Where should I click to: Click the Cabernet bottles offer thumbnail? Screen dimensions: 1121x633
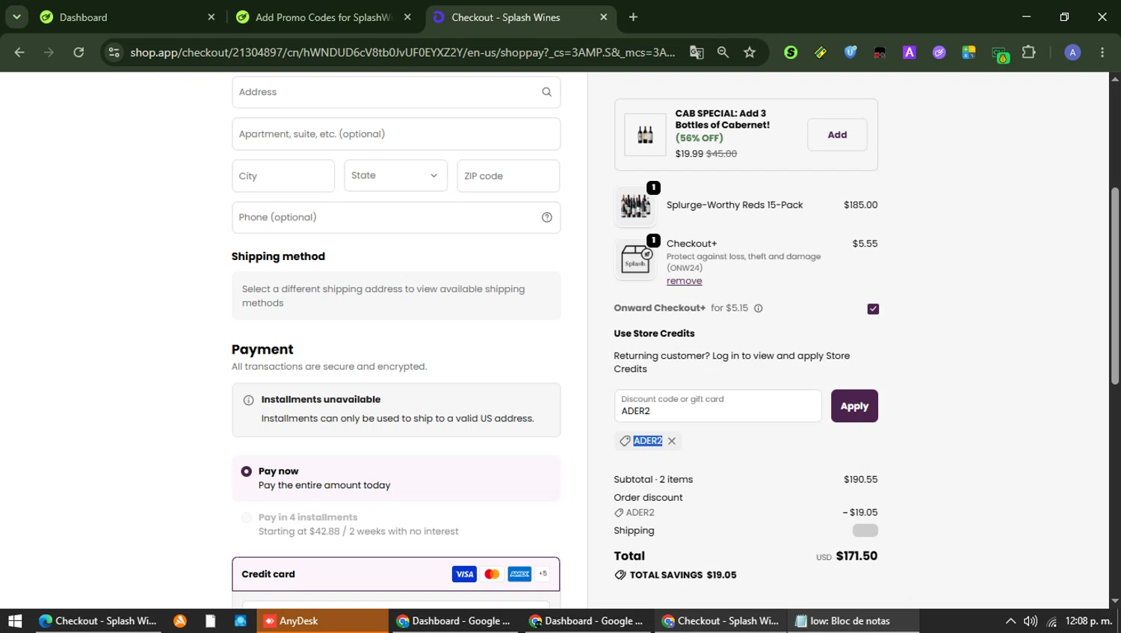pyautogui.click(x=645, y=135)
